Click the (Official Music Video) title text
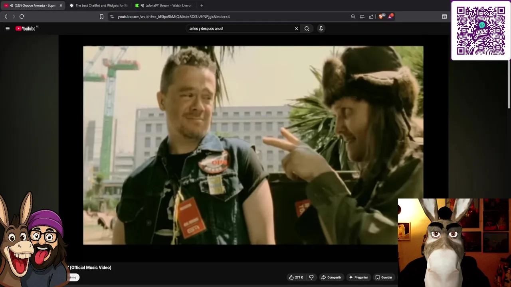 91,267
